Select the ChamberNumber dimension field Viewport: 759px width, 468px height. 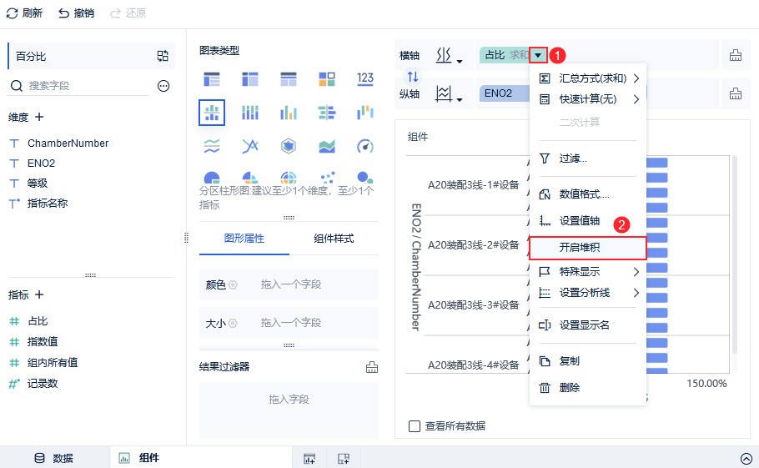[x=68, y=143]
